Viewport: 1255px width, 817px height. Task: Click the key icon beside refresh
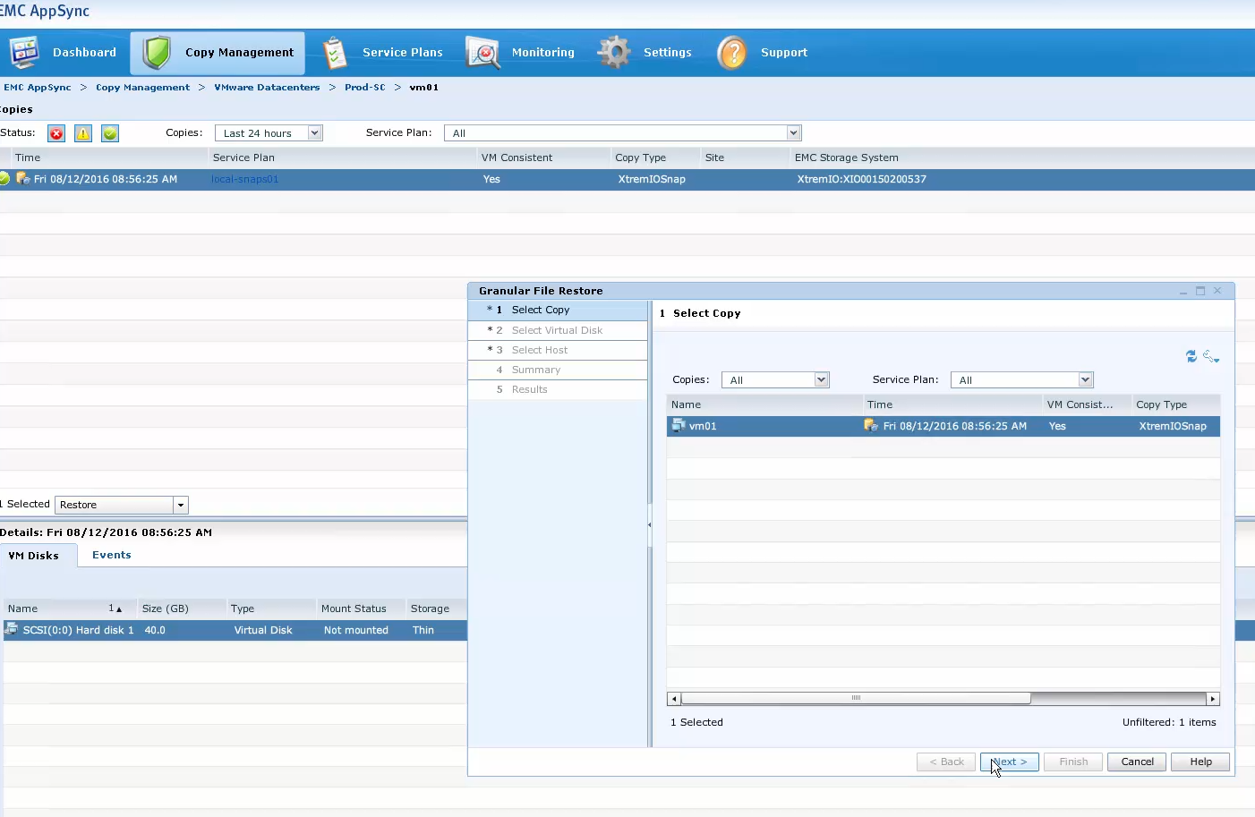pos(1211,356)
